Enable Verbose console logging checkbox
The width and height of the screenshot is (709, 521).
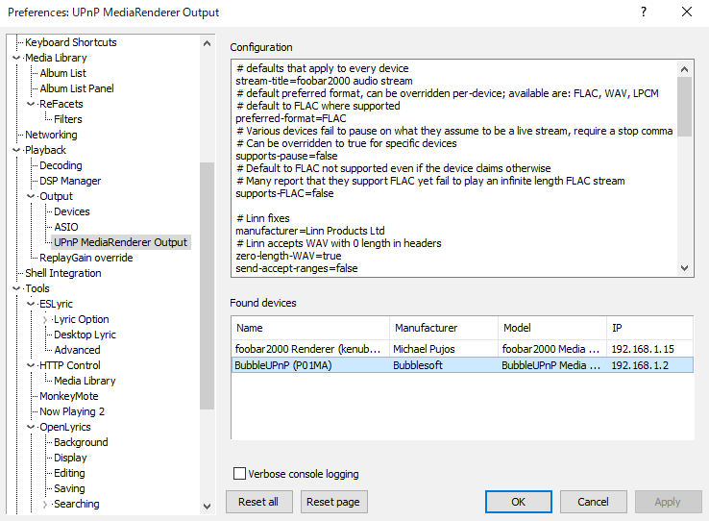[239, 474]
